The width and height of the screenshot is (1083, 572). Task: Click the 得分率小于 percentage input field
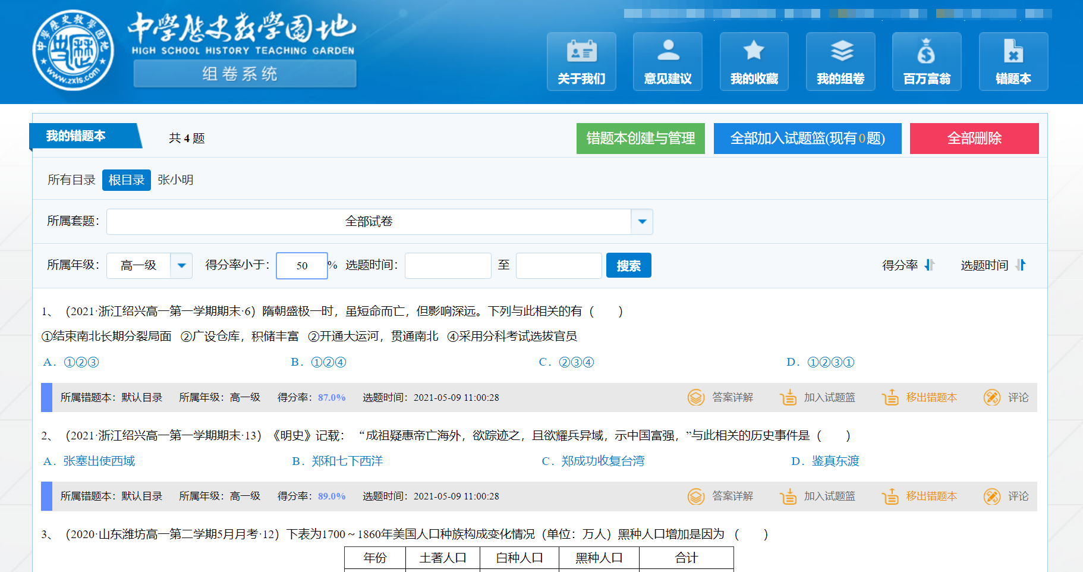coord(302,266)
